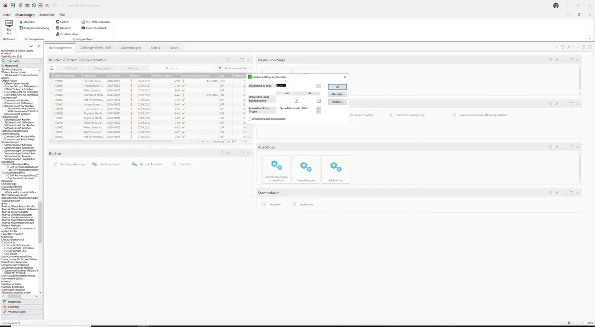The image size is (595, 327).
Task: Click Abbrechen in the Saldenbestätigung dialog
Action: pos(337,94)
